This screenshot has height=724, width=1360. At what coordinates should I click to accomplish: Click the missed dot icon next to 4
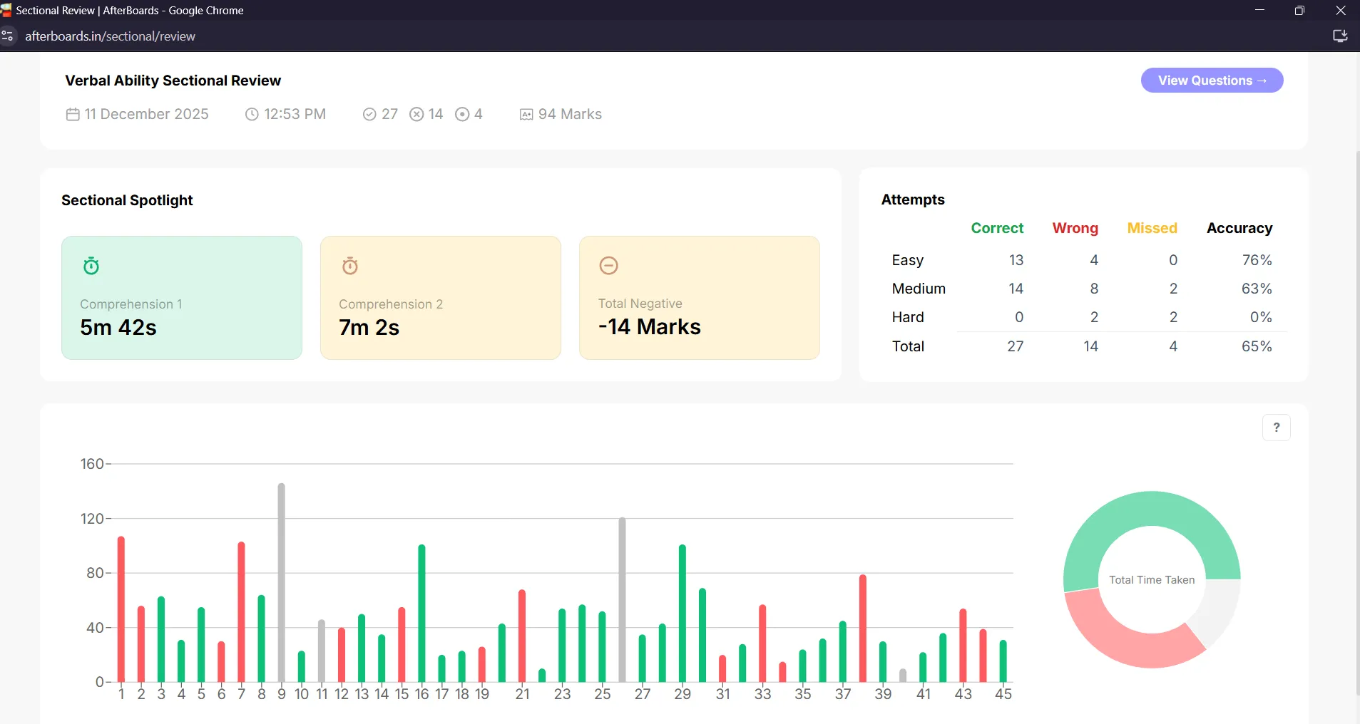462,114
